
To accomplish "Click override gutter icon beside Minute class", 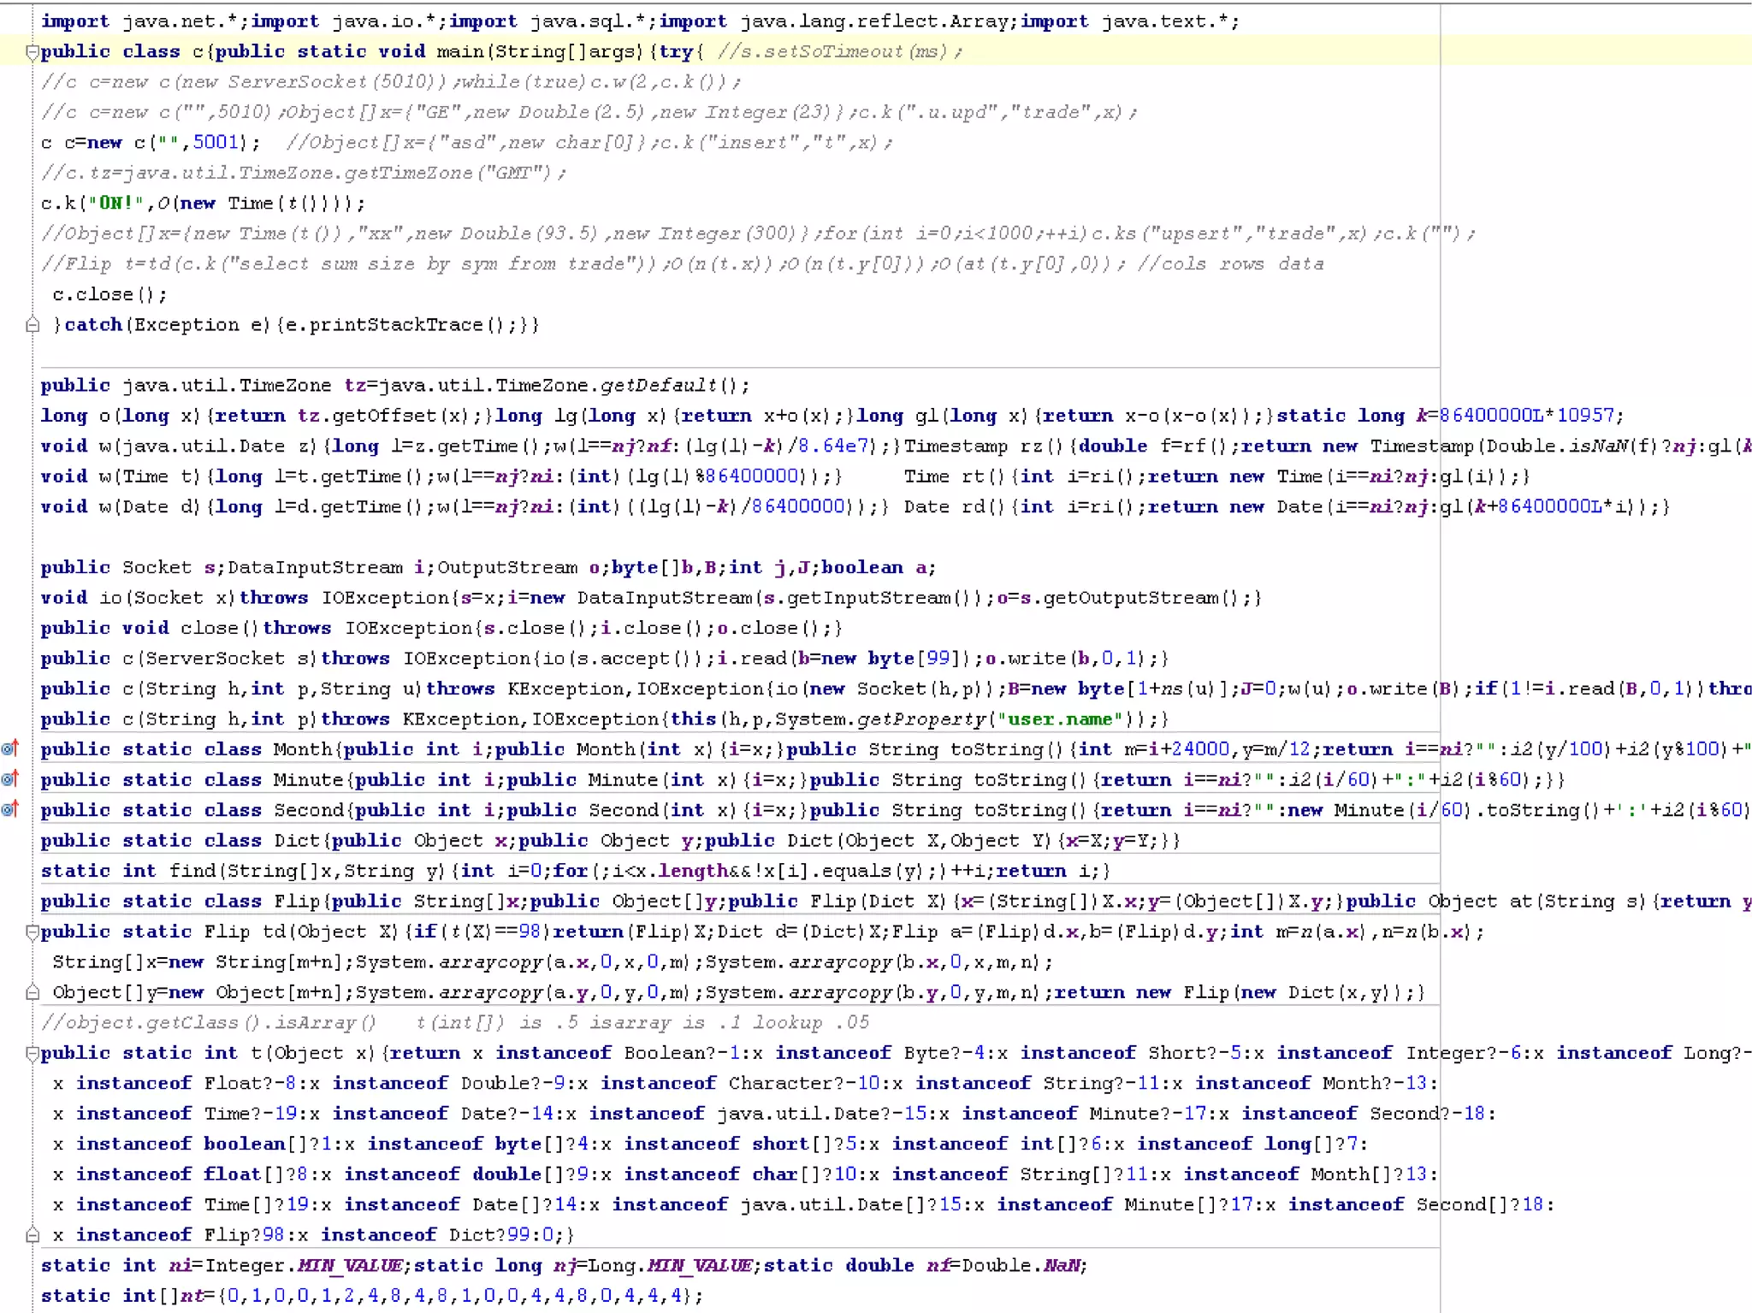I will pyautogui.click(x=10, y=779).
